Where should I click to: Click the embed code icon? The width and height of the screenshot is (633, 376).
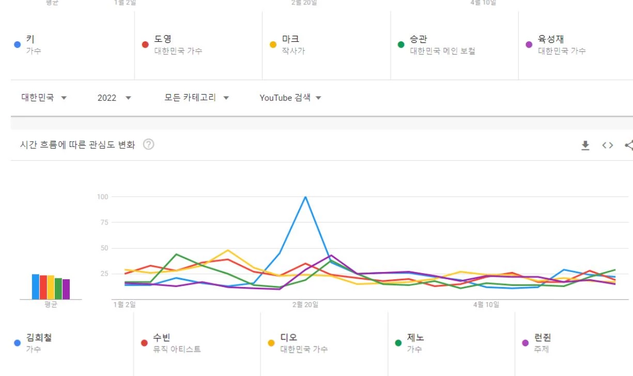point(608,145)
